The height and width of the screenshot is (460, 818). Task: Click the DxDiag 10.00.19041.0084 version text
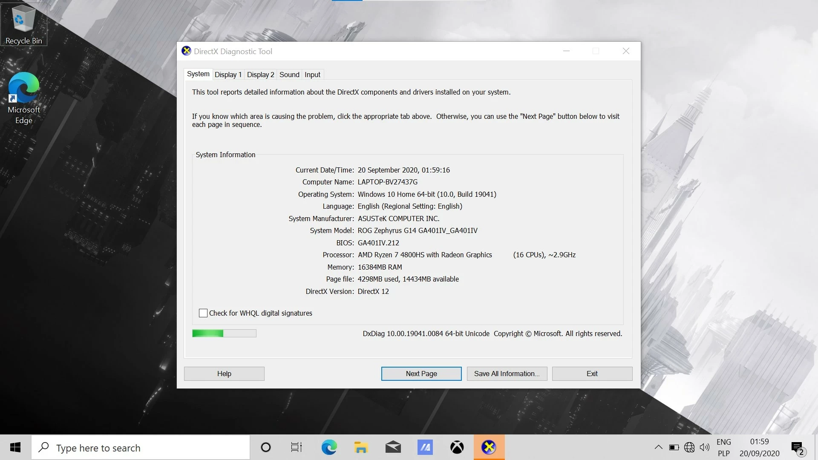click(426, 333)
